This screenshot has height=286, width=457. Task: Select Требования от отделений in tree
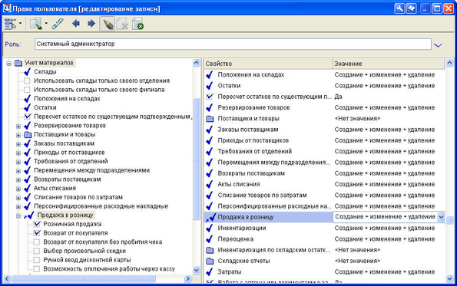point(71,161)
